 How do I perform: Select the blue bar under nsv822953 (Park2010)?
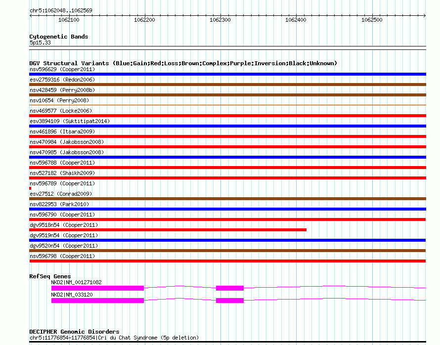point(227,209)
